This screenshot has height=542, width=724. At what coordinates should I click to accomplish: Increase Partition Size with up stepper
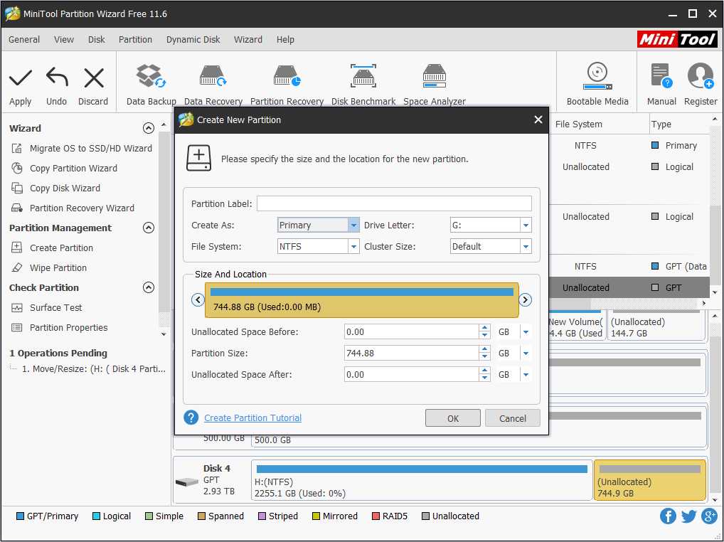484,349
